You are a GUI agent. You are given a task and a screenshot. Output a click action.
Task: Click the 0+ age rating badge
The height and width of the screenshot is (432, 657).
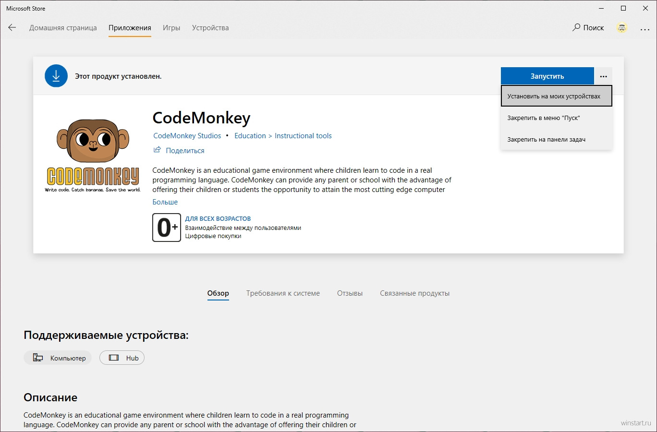pyautogui.click(x=167, y=228)
